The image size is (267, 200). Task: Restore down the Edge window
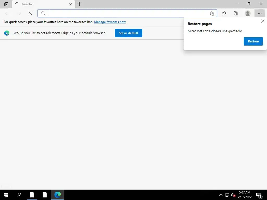tap(249, 4)
